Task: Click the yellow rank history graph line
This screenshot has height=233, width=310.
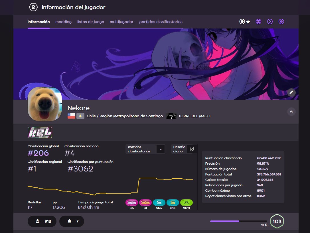Action: click(110, 186)
